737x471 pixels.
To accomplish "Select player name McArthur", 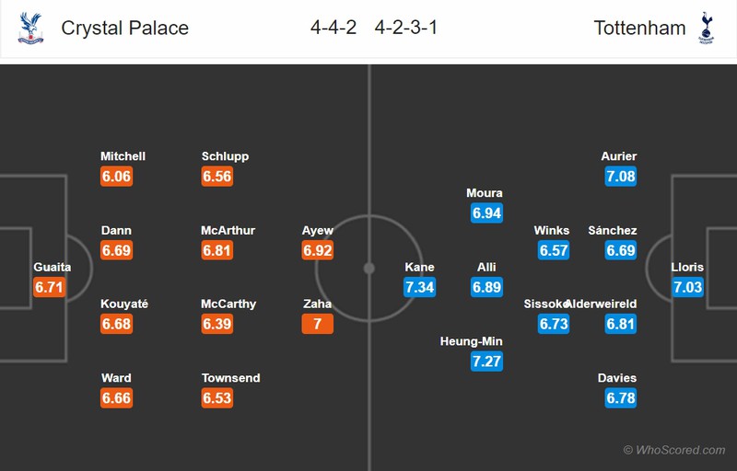I will [228, 230].
